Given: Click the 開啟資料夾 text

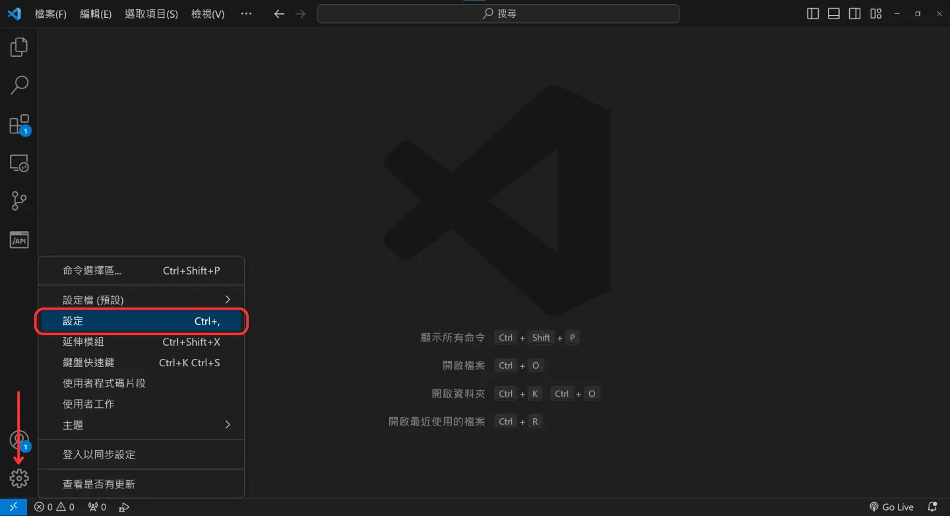Looking at the screenshot, I should (459, 394).
